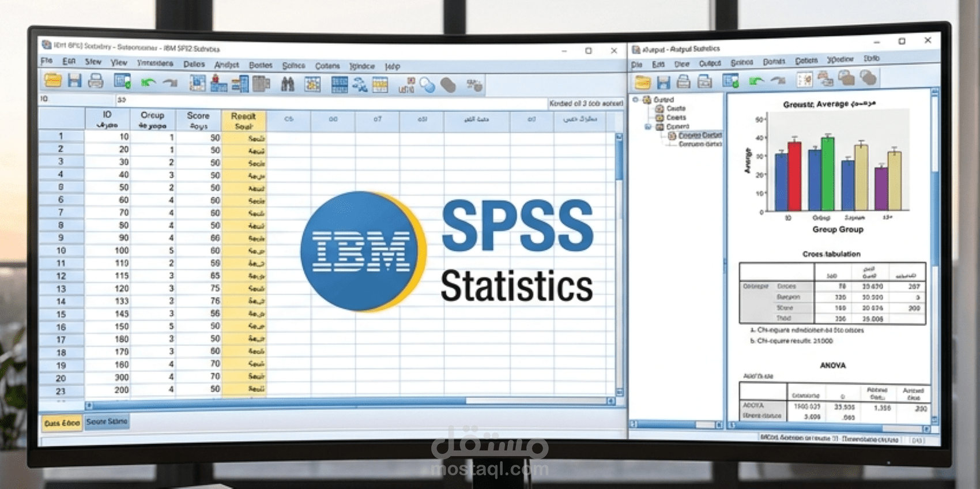The width and height of the screenshot is (980, 489).
Task: Toggle the value labels icon in the data editor toolbar
Action: point(406,86)
